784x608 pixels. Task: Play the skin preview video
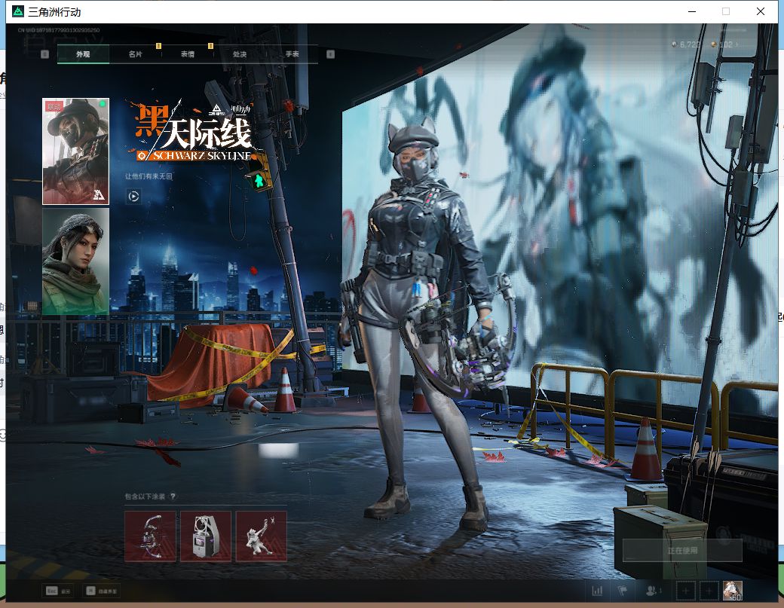133,197
